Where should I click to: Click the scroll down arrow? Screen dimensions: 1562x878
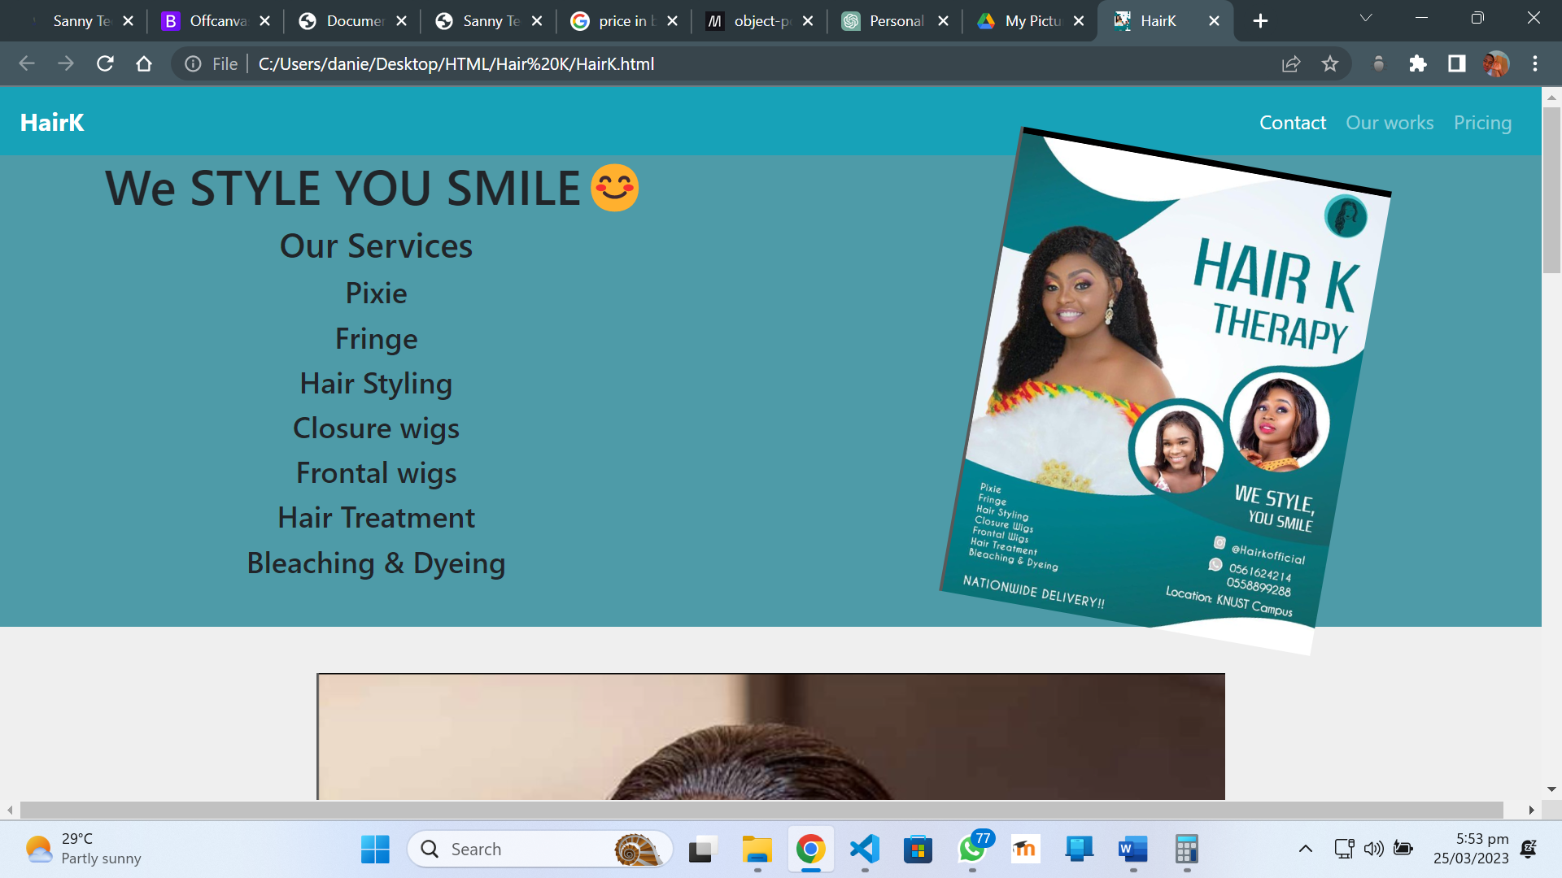tap(1551, 789)
